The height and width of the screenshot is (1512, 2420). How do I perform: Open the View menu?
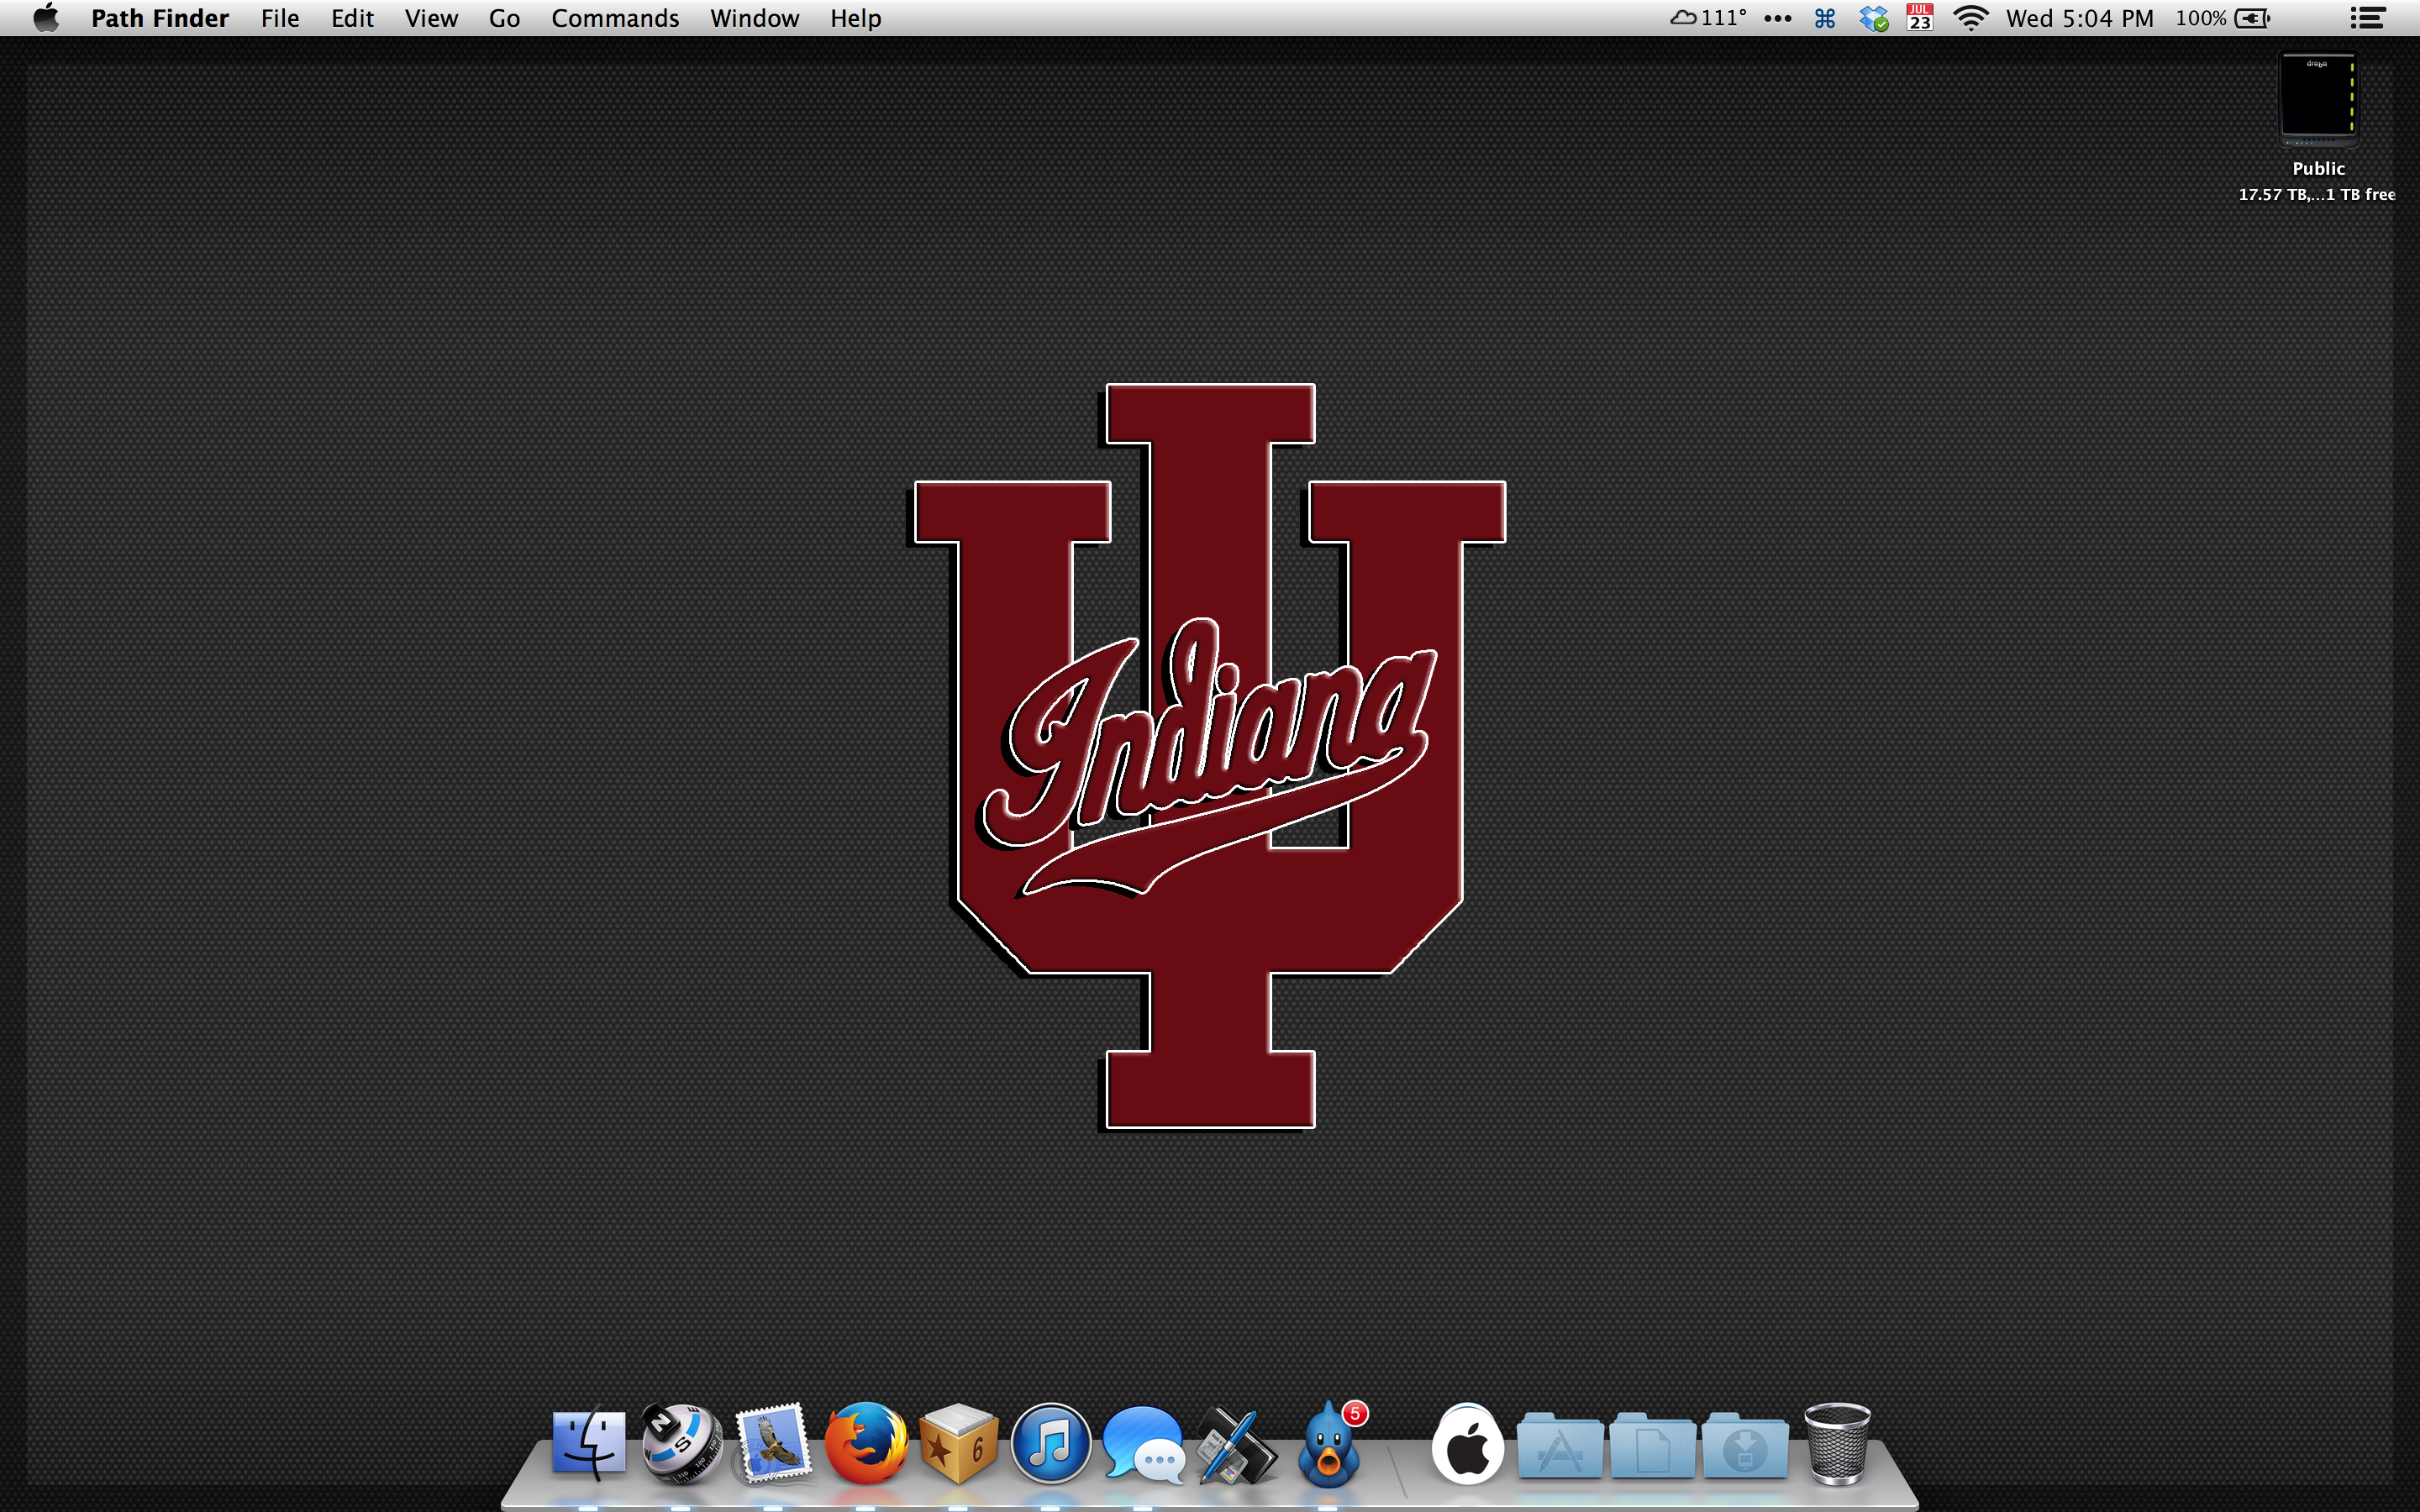tap(431, 18)
